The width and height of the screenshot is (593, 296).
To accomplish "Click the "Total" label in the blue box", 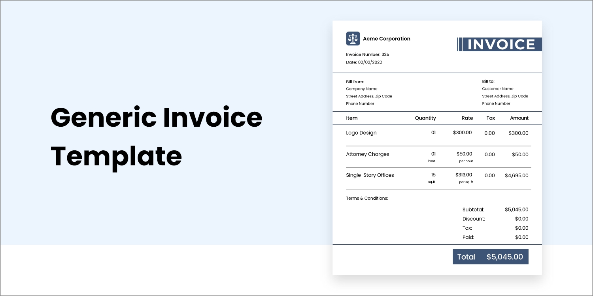I will [x=466, y=257].
